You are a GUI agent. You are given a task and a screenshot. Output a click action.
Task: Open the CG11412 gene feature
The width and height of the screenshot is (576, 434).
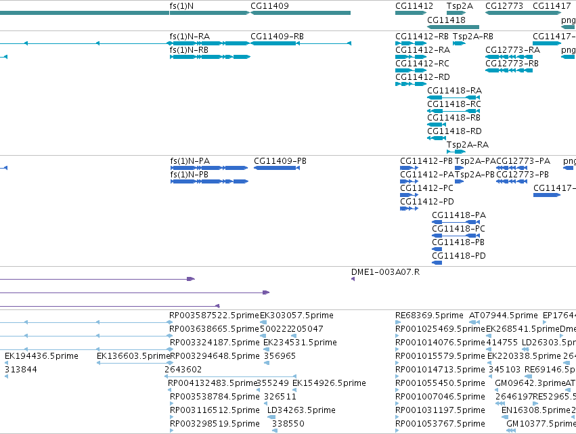(x=411, y=13)
